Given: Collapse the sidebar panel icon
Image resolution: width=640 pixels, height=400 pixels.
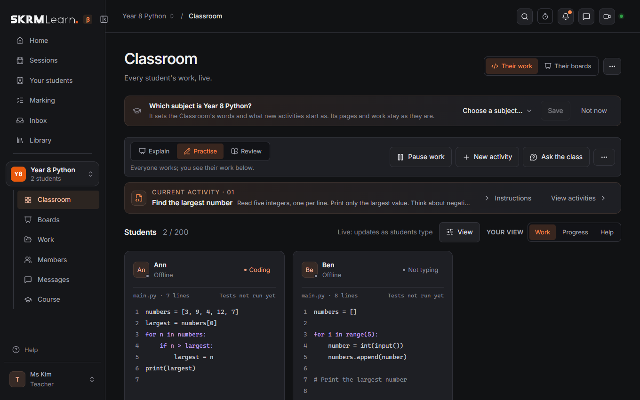Looking at the screenshot, I should (x=104, y=19).
